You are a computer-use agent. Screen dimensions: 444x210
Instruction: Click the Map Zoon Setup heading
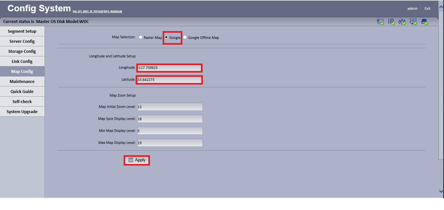(123, 96)
